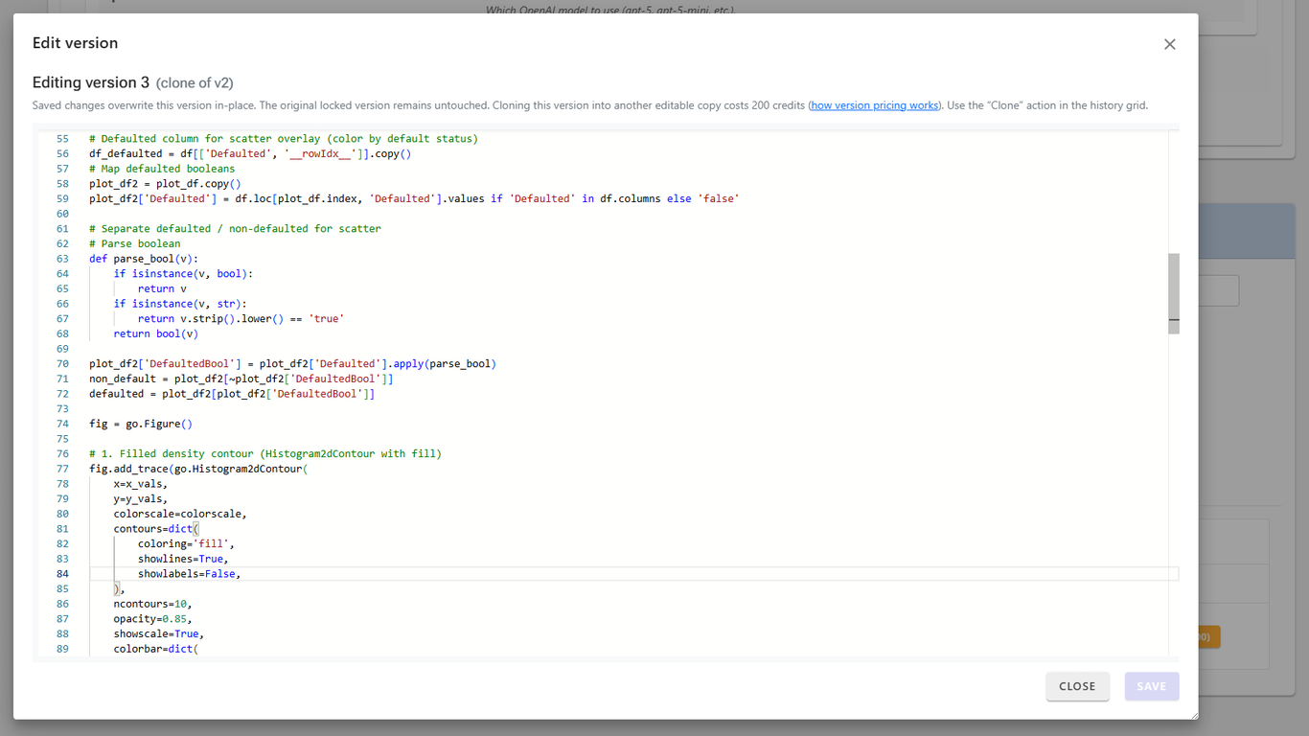Viewport: 1309px width, 736px height.
Task: Click the 'opacity=0.85,' line
Action: [153, 619]
